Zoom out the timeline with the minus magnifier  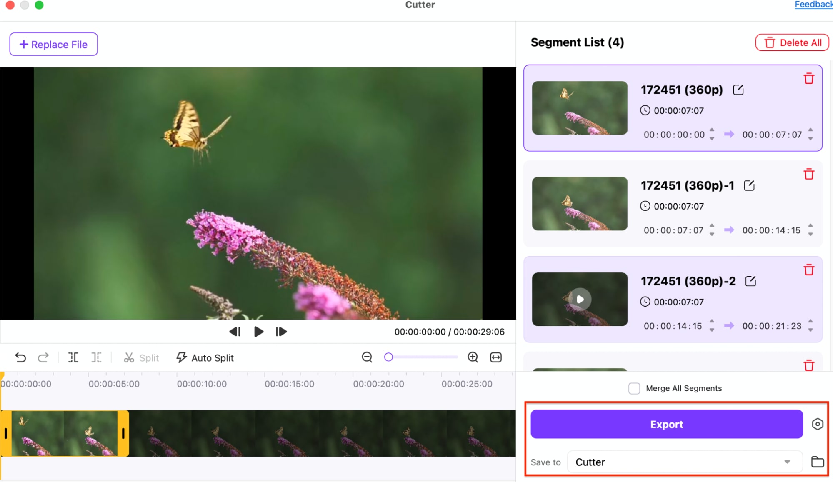367,357
